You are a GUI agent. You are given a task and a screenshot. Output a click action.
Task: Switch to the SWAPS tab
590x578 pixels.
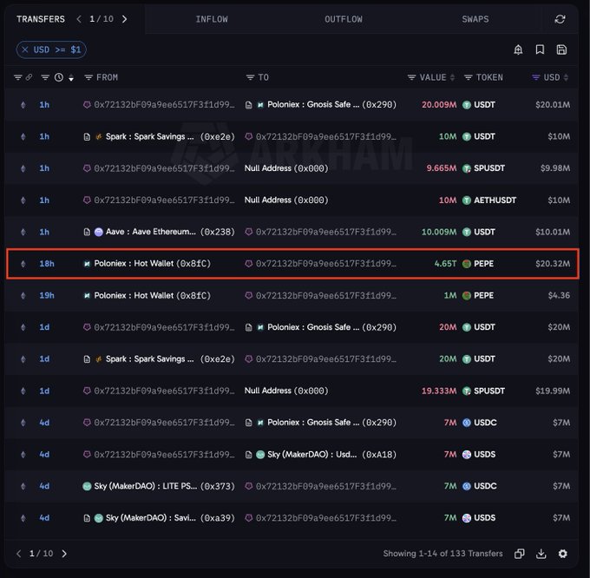475,19
